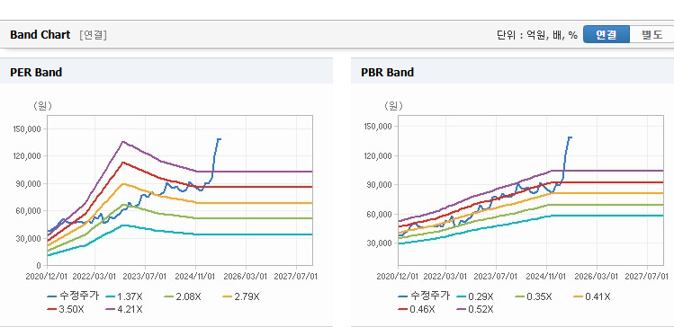The width and height of the screenshot is (674, 327).
Task: Click the (원) unit label above PER Band
Action: click(42, 106)
